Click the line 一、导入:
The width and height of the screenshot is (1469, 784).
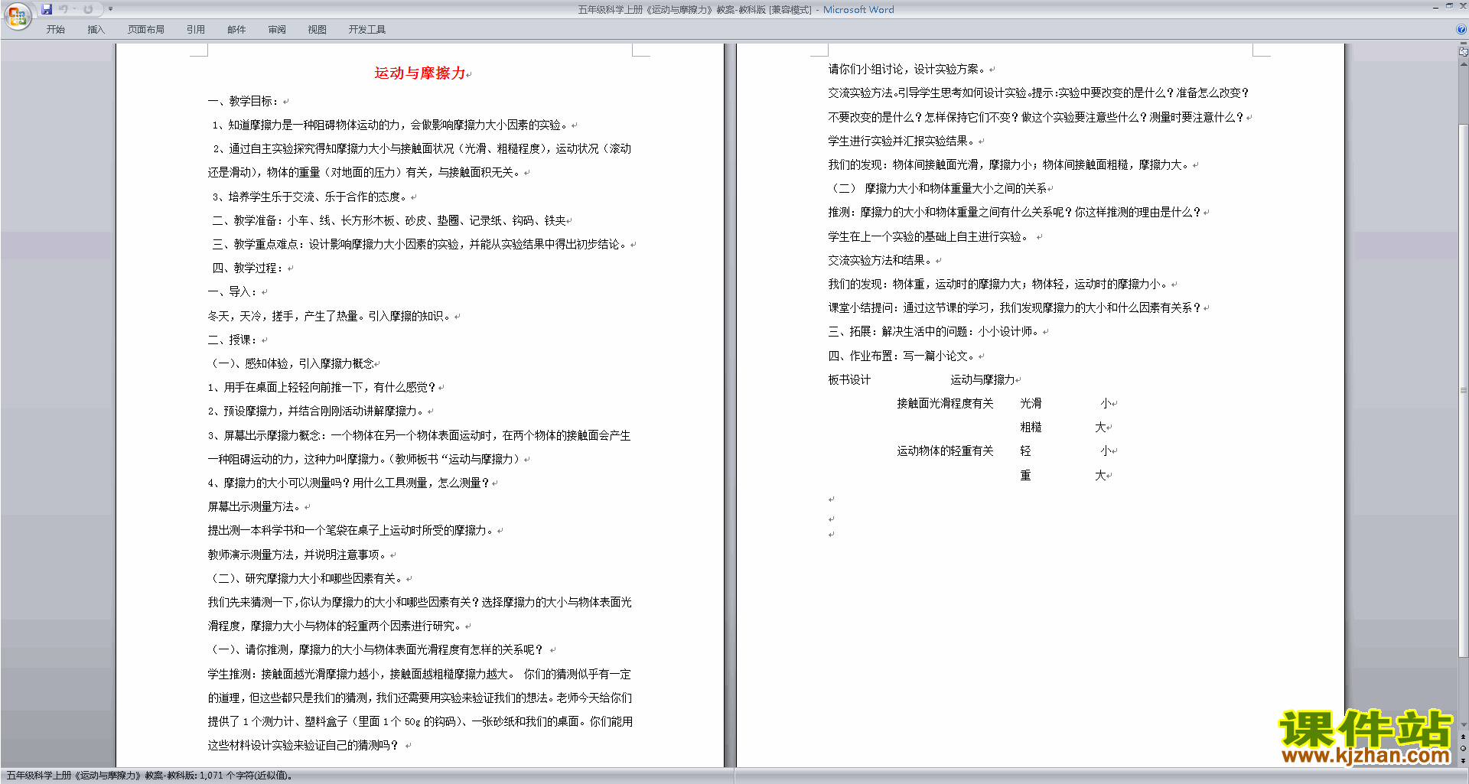(233, 291)
